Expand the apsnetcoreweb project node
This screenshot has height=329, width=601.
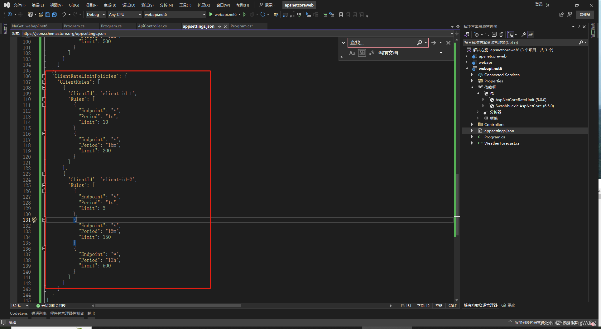coord(466,56)
